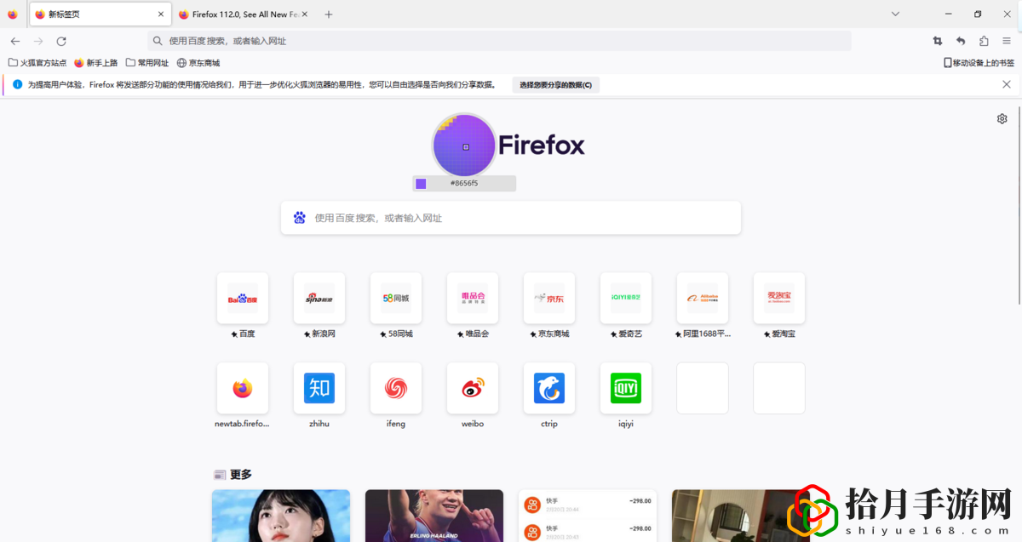Click the info icon in notification bar
The width and height of the screenshot is (1022, 542).
(x=17, y=84)
